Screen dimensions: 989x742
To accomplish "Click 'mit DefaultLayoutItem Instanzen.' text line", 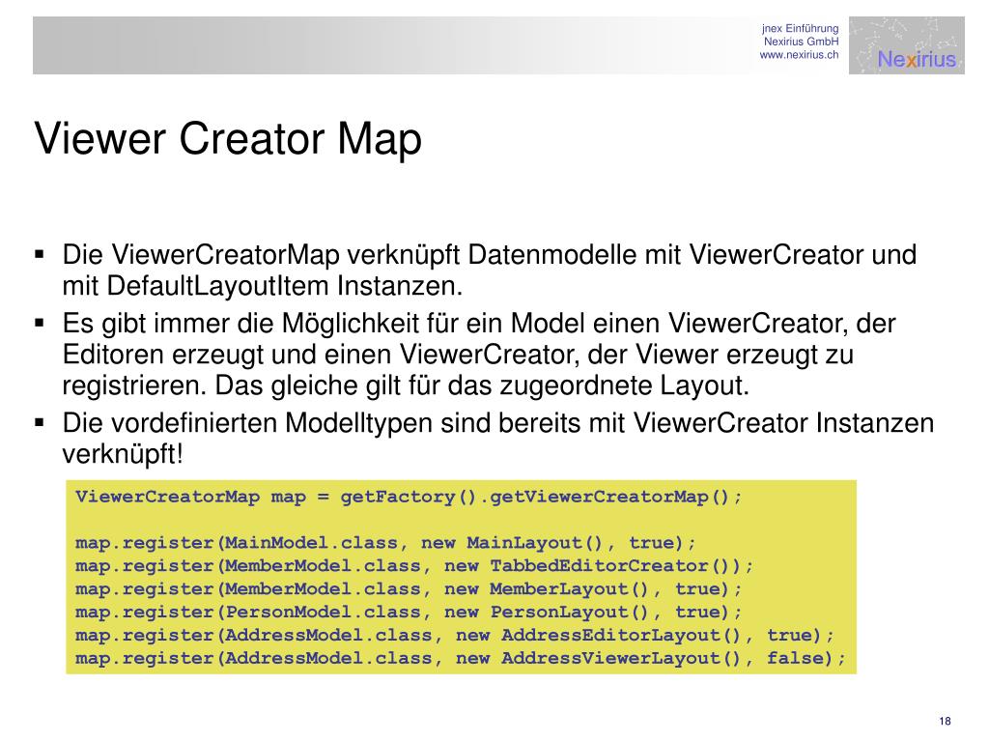I will pos(263,286).
